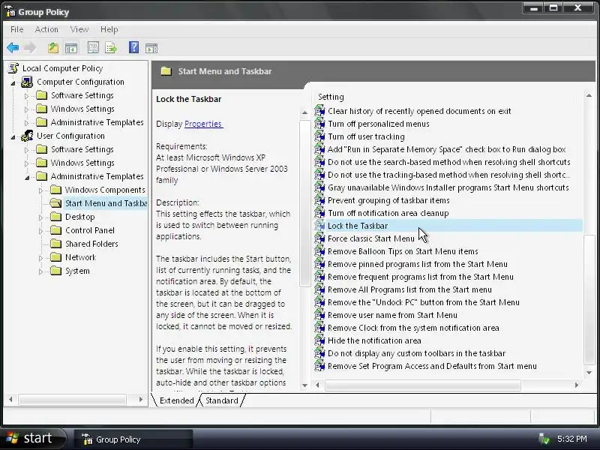Click the Up one level folder icon
The height and width of the screenshot is (450, 600).
pyautogui.click(x=53, y=48)
